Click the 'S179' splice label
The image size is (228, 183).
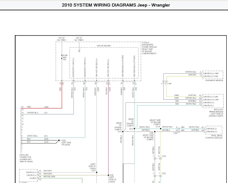(158, 127)
